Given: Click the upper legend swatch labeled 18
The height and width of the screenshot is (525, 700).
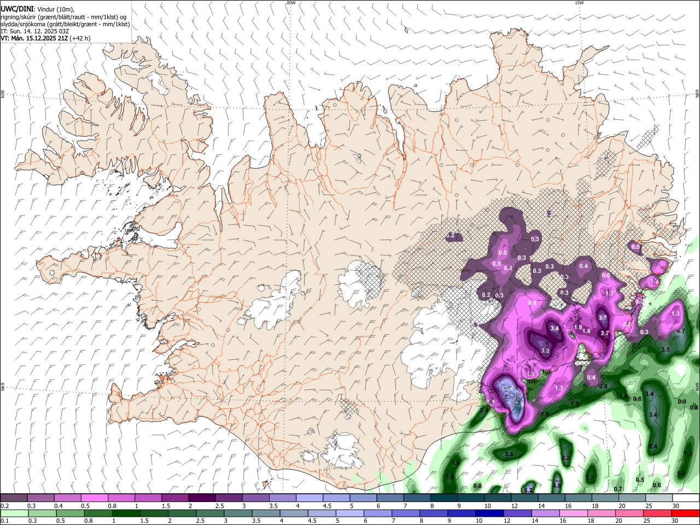Looking at the screenshot, I should [605, 498].
